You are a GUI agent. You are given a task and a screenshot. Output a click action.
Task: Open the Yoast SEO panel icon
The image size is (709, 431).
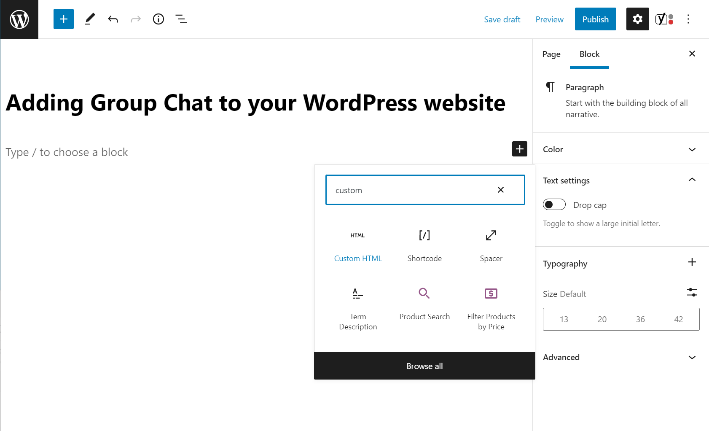pyautogui.click(x=664, y=19)
